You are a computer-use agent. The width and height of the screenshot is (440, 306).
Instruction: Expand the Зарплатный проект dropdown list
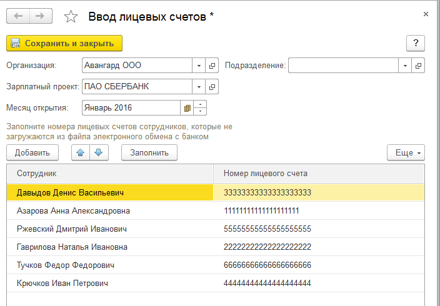tap(199, 86)
